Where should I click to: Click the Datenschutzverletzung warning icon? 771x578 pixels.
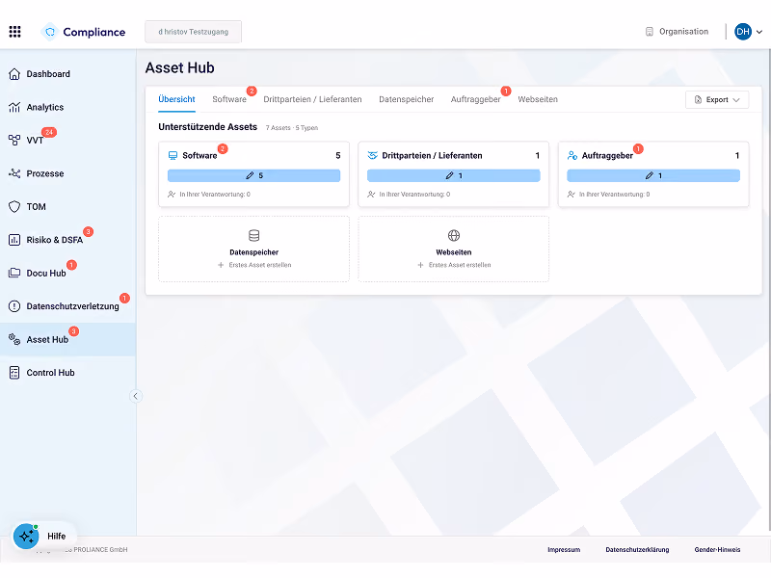[x=14, y=306]
